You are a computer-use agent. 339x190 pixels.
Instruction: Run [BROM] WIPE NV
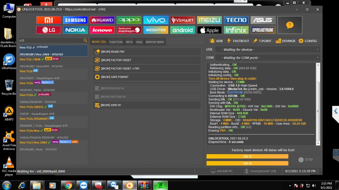tap(147, 105)
